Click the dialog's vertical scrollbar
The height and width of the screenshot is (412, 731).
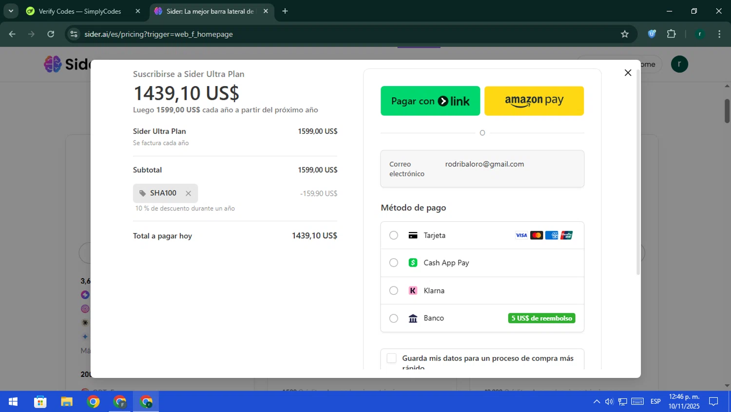[x=638, y=173]
